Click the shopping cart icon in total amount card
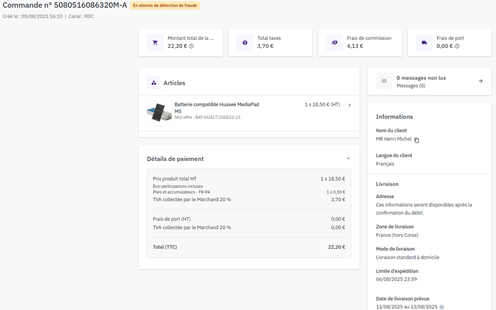This screenshot has height=310, width=496. pyautogui.click(x=155, y=43)
